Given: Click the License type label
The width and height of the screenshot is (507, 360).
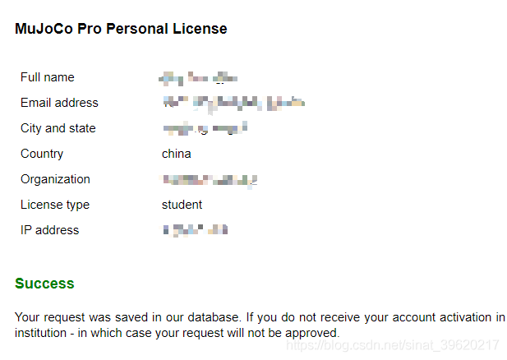Looking at the screenshot, I should click(x=55, y=205).
